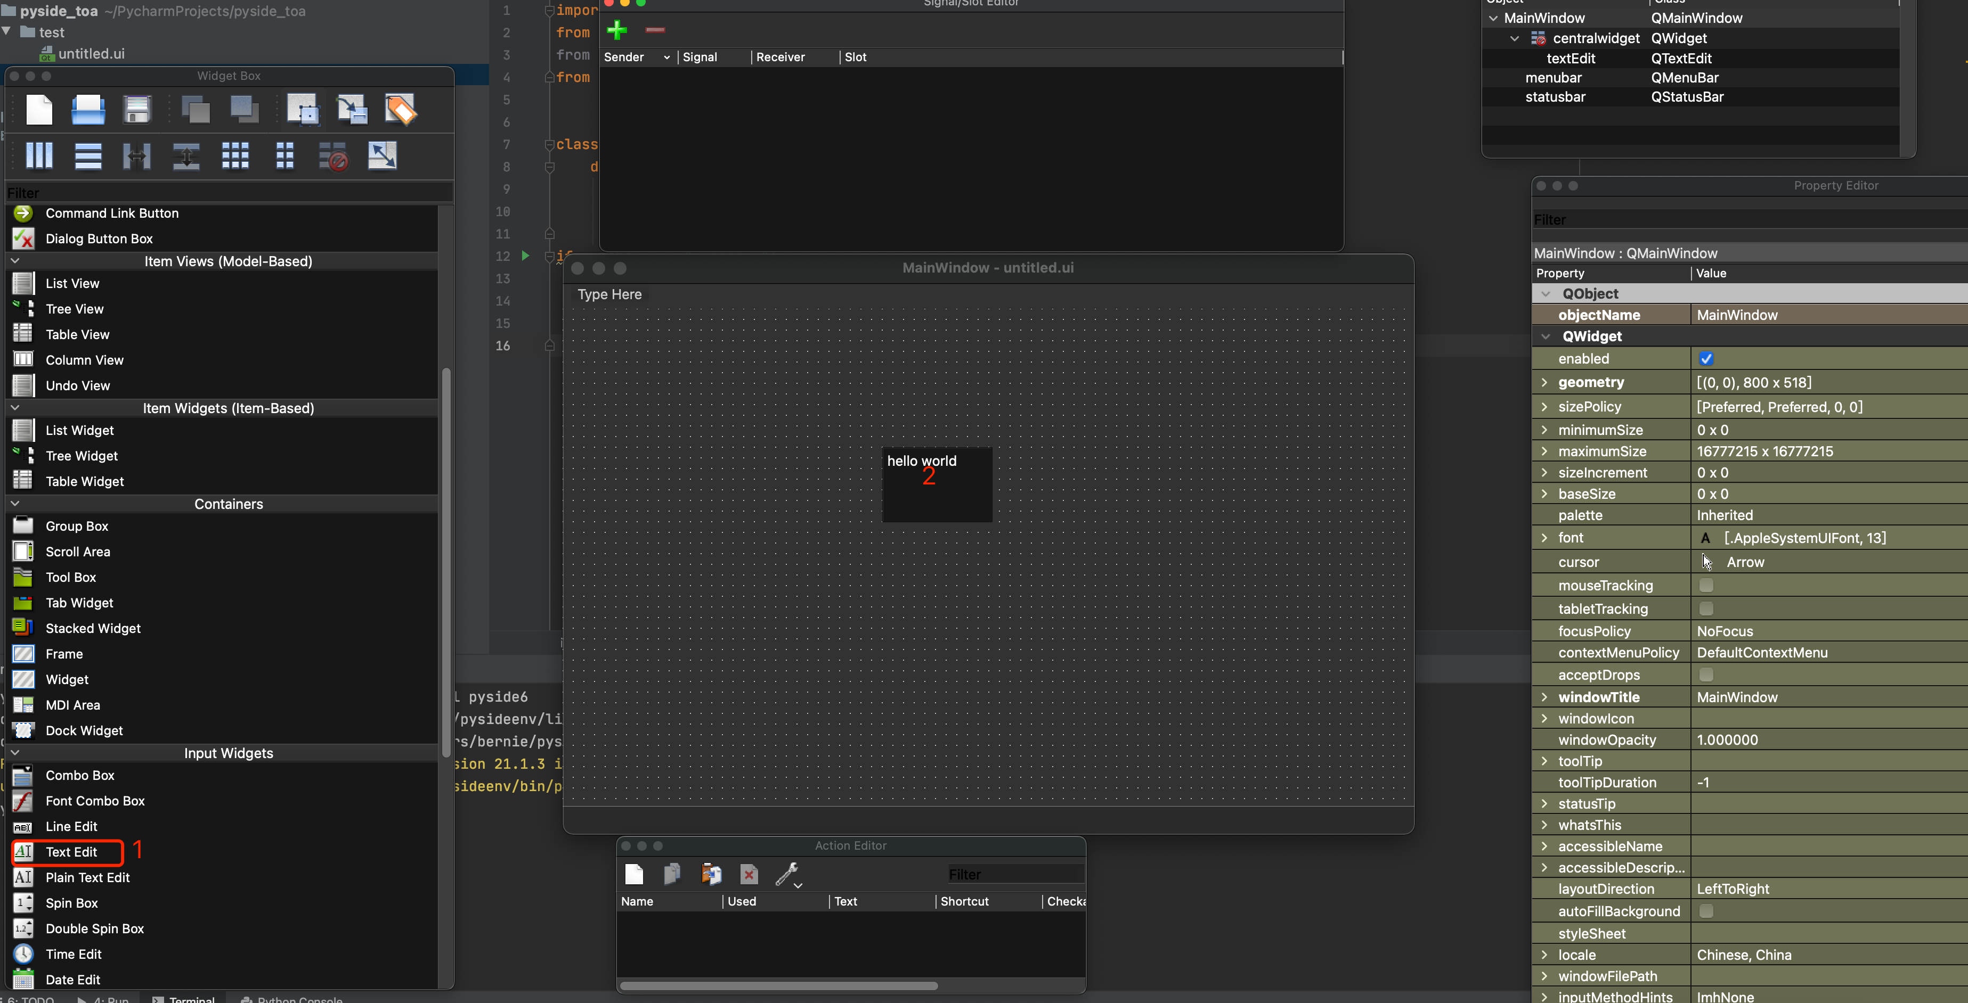Click the Adjust Size icon

[x=382, y=155]
